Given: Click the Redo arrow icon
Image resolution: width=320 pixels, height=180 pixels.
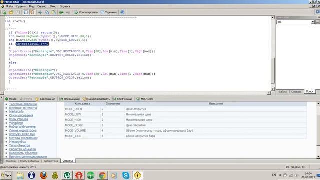Looking at the screenshot, I should 68,12.
